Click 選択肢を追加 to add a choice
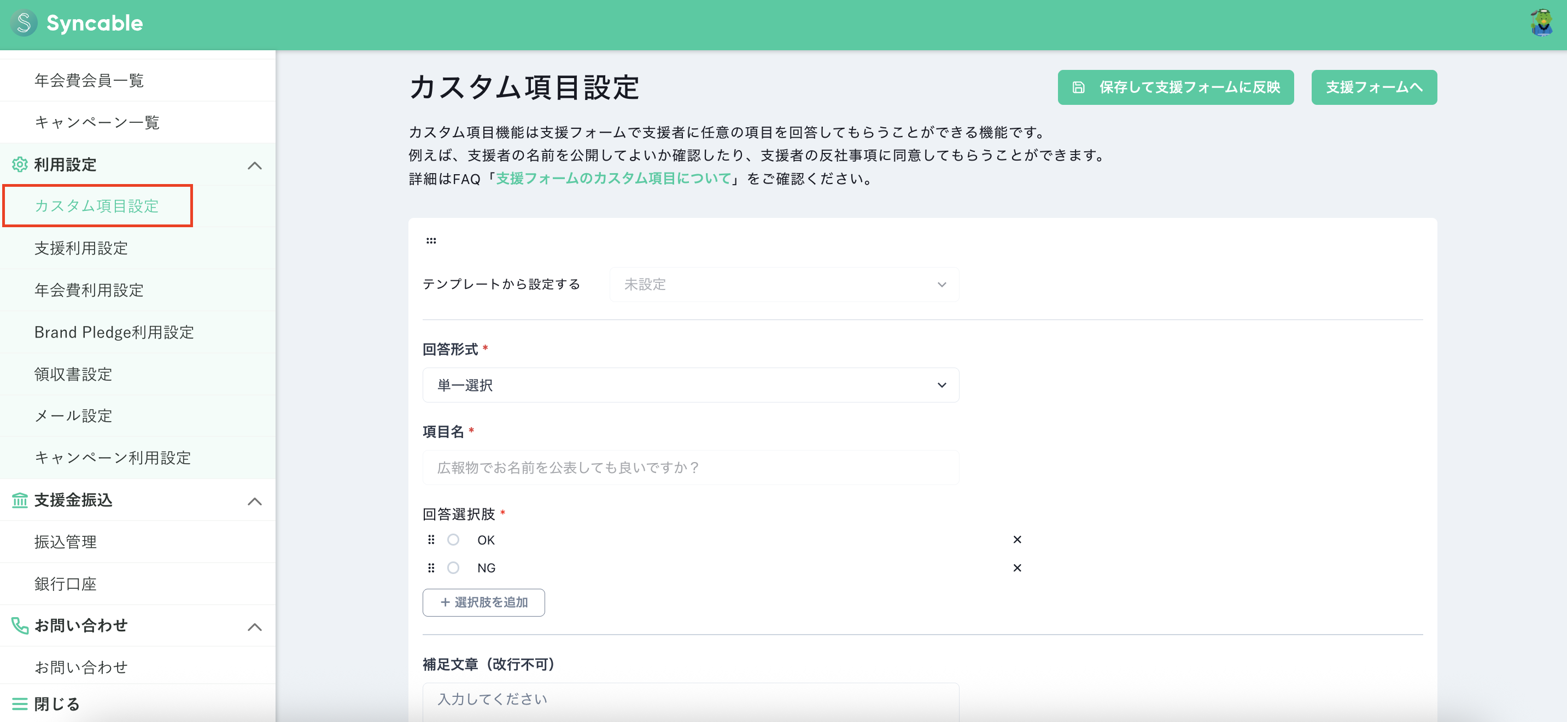The width and height of the screenshot is (1567, 722). [483, 602]
